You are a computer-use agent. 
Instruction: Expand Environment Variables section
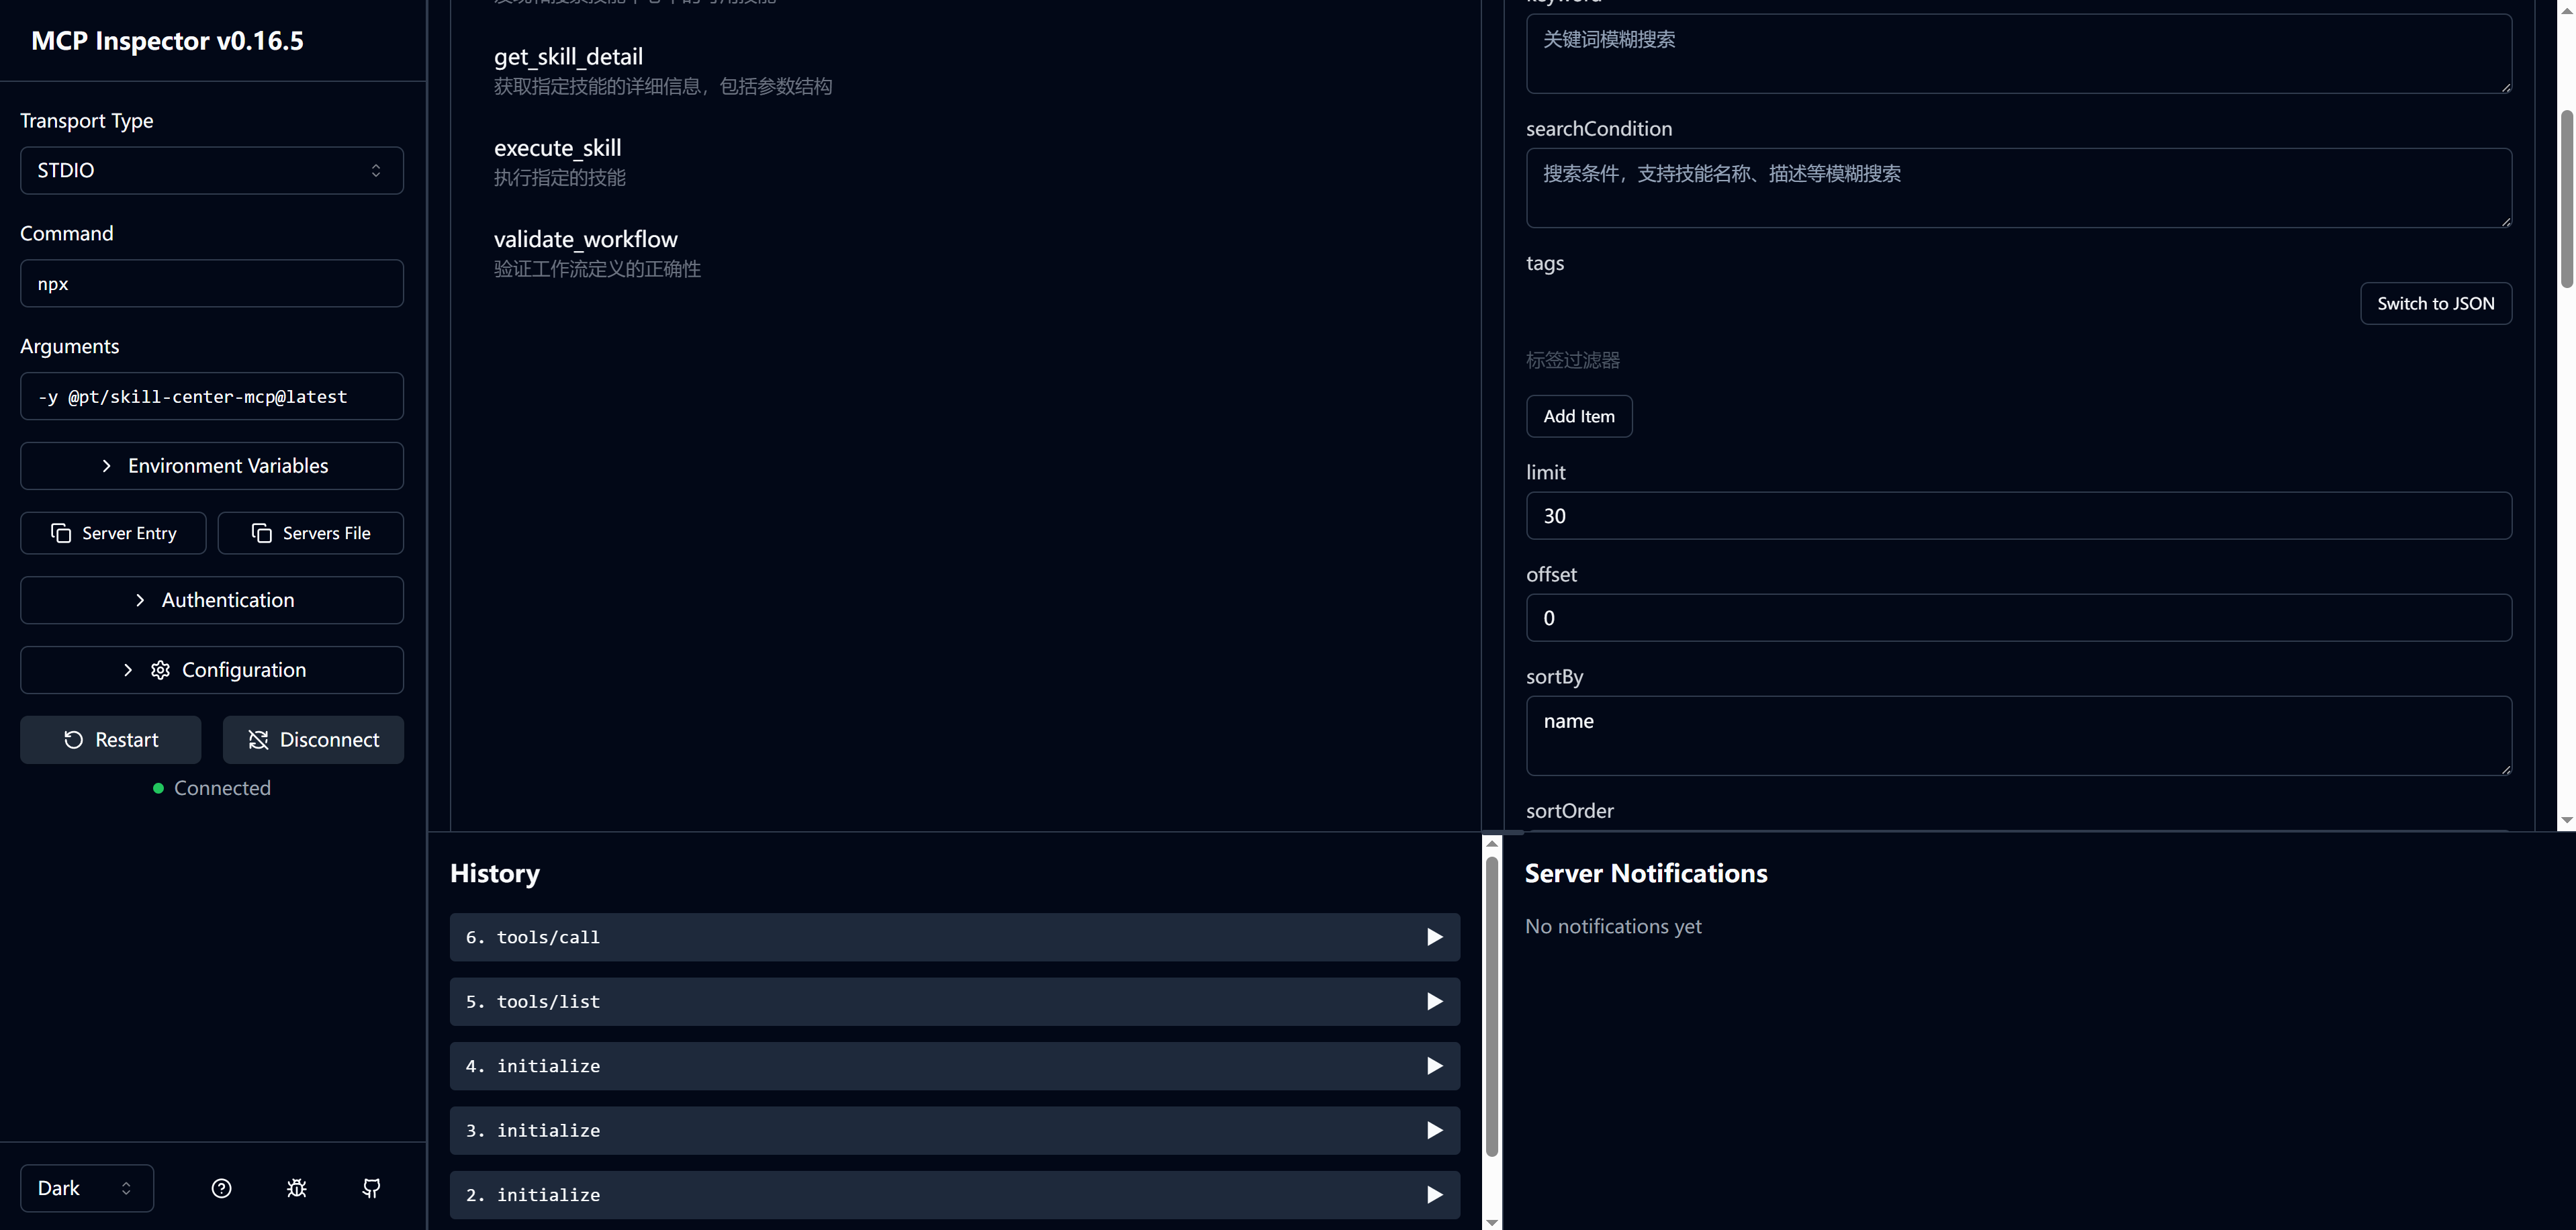click(x=212, y=466)
